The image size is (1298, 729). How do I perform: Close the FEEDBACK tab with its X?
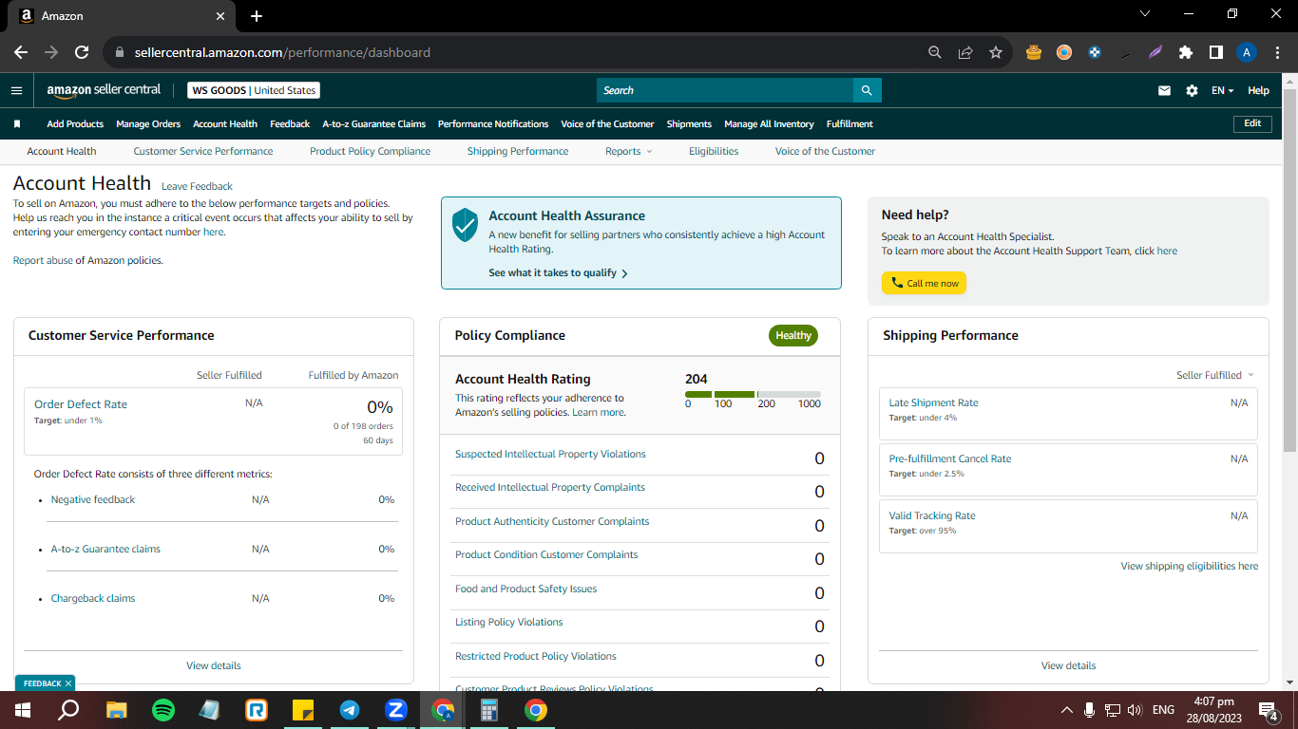pos(68,683)
